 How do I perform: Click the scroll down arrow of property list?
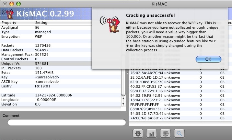pyautogui.click(x=123, y=104)
